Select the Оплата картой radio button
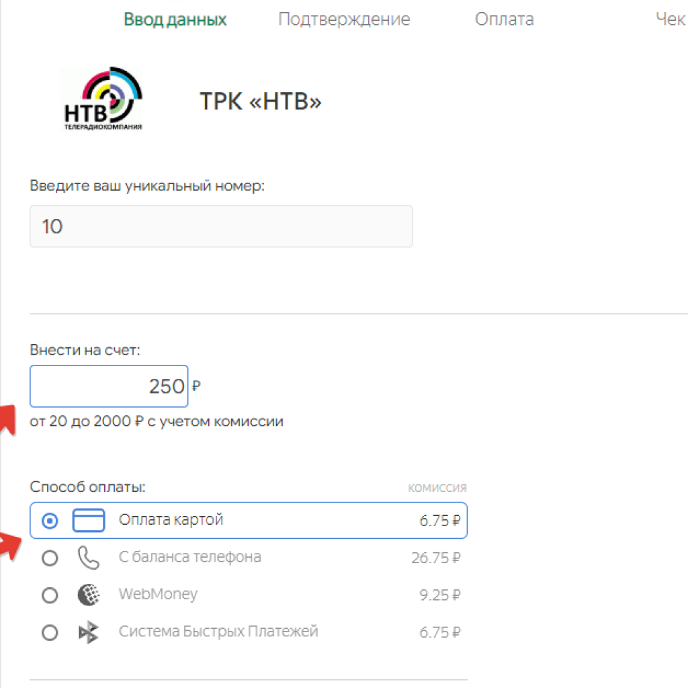Screen dimensions: 688x688 click(x=50, y=521)
